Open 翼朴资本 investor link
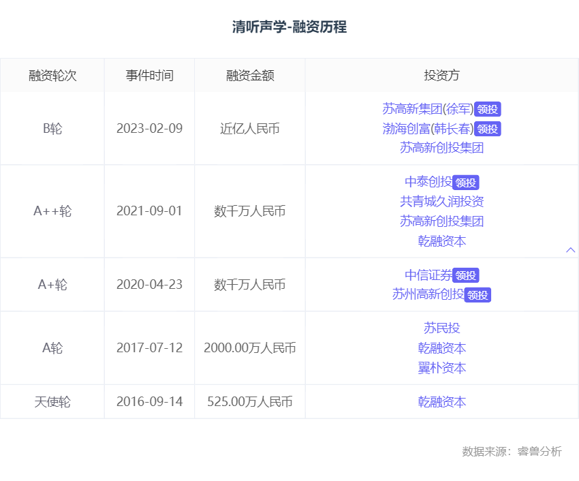 [x=441, y=368]
